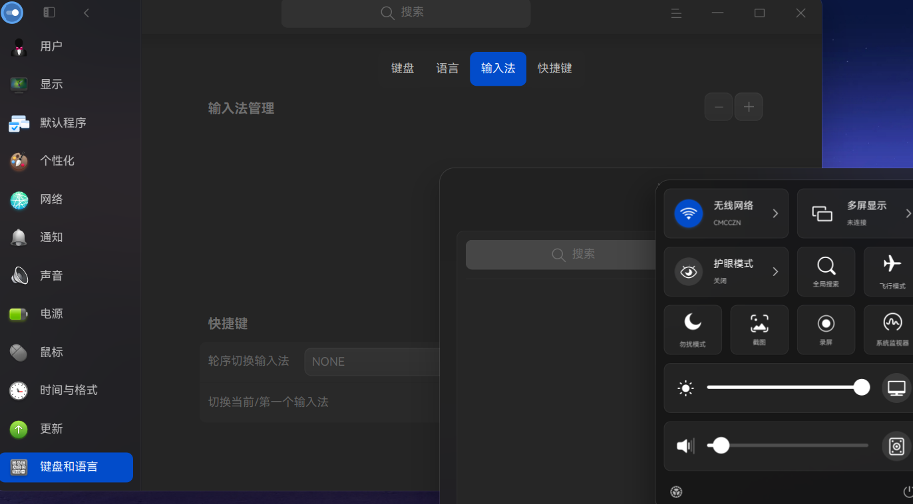Image resolution: width=913 pixels, height=504 pixels.
Task: Select the 输入法 tab
Action: click(498, 68)
